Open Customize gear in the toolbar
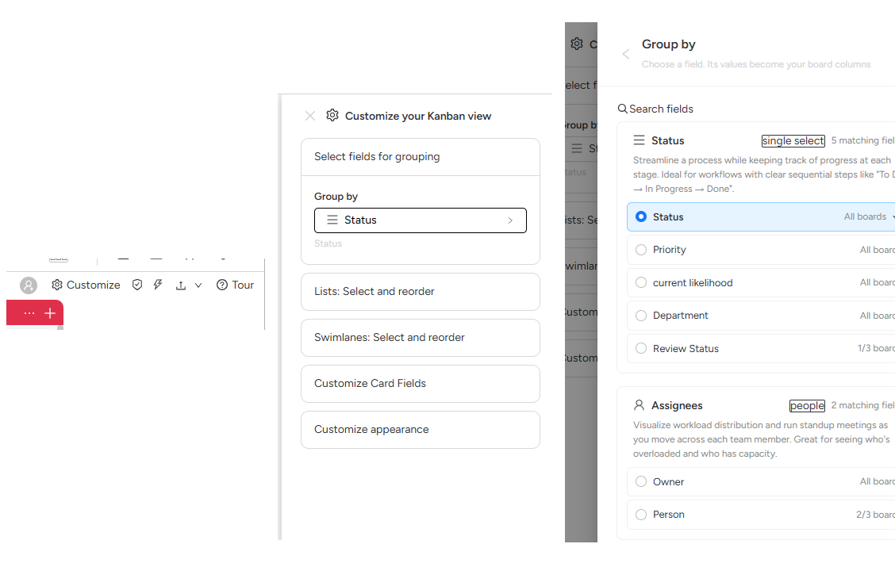Viewport: 895px width, 563px height. pyautogui.click(x=86, y=285)
